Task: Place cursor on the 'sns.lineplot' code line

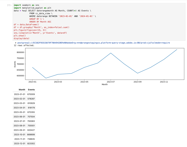Action: 40,33
